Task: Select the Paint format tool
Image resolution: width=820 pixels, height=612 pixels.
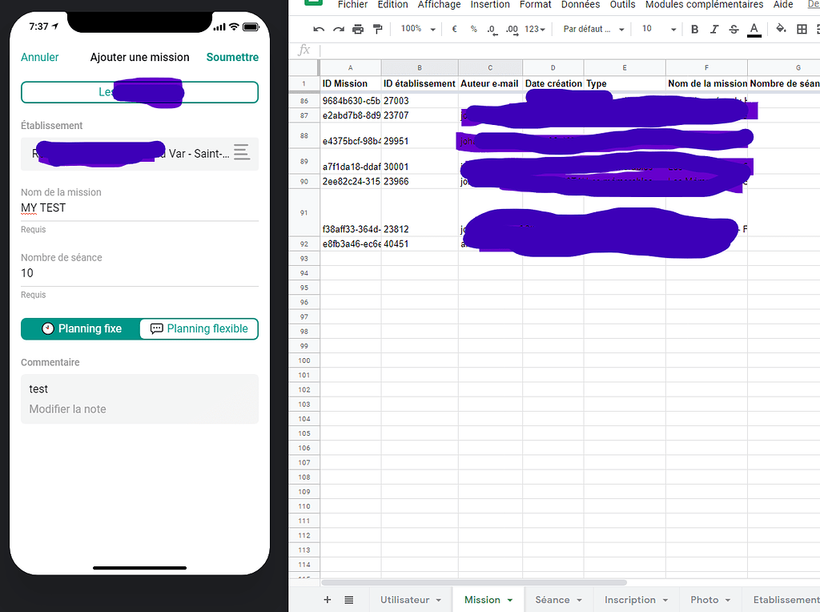Action: pyautogui.click(x=377, y=28)
